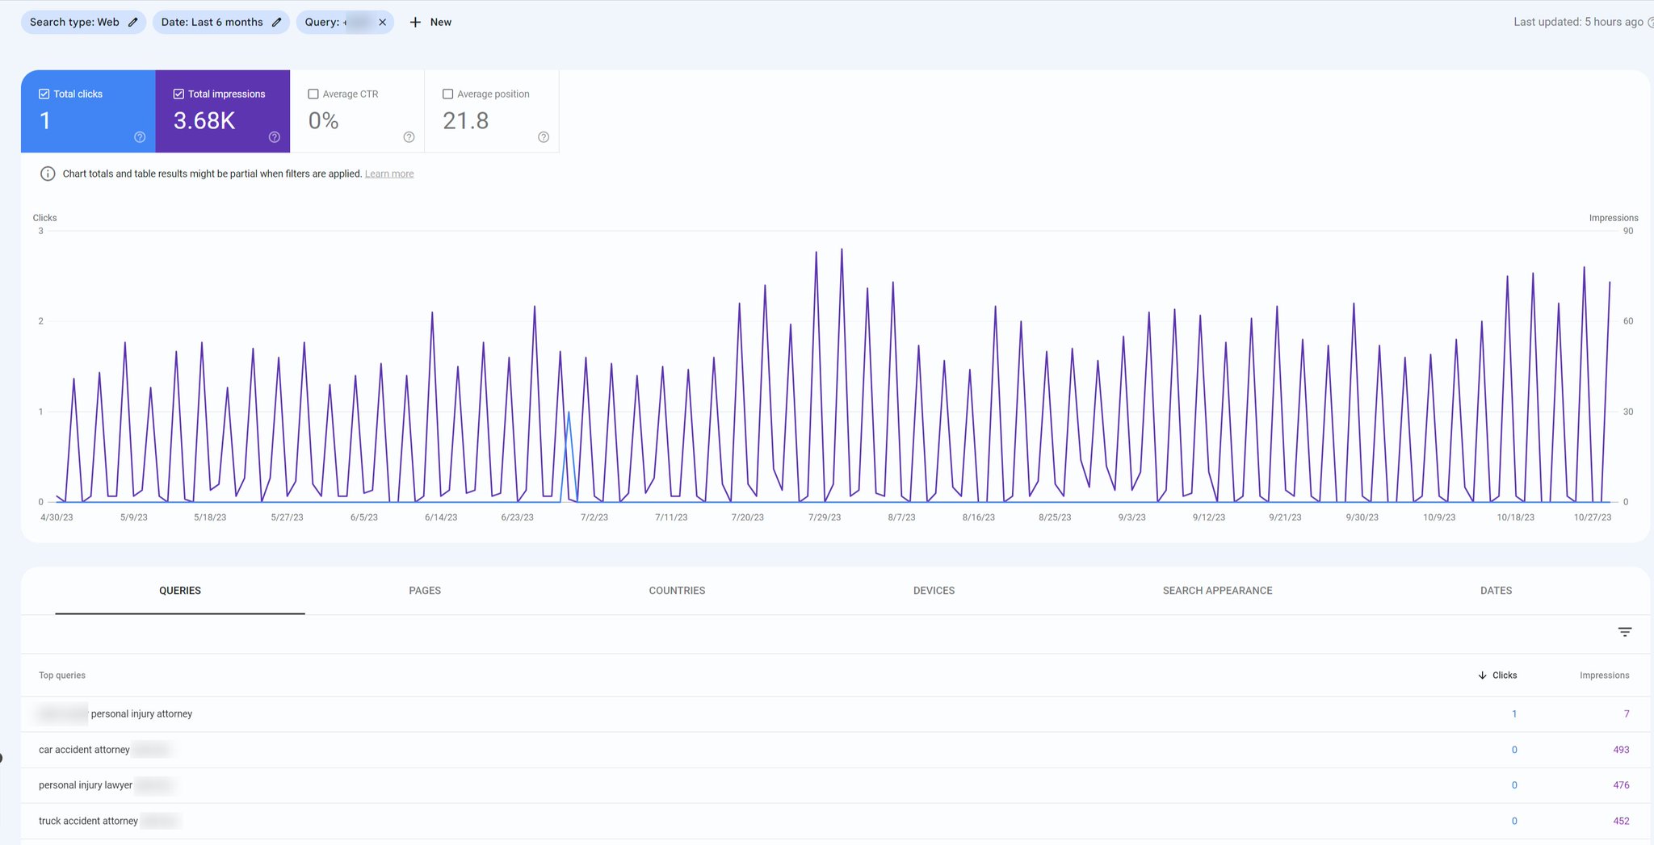Add a New filter with plus icon

(415, 23)
